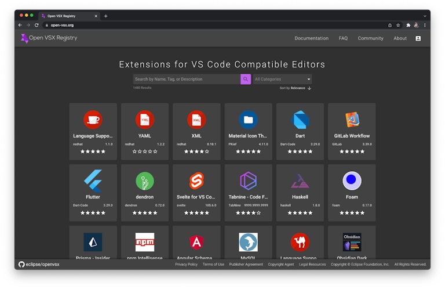445x289 pixels.
Task: Open the Legal Resources link
Action: (x=312, y=264)
